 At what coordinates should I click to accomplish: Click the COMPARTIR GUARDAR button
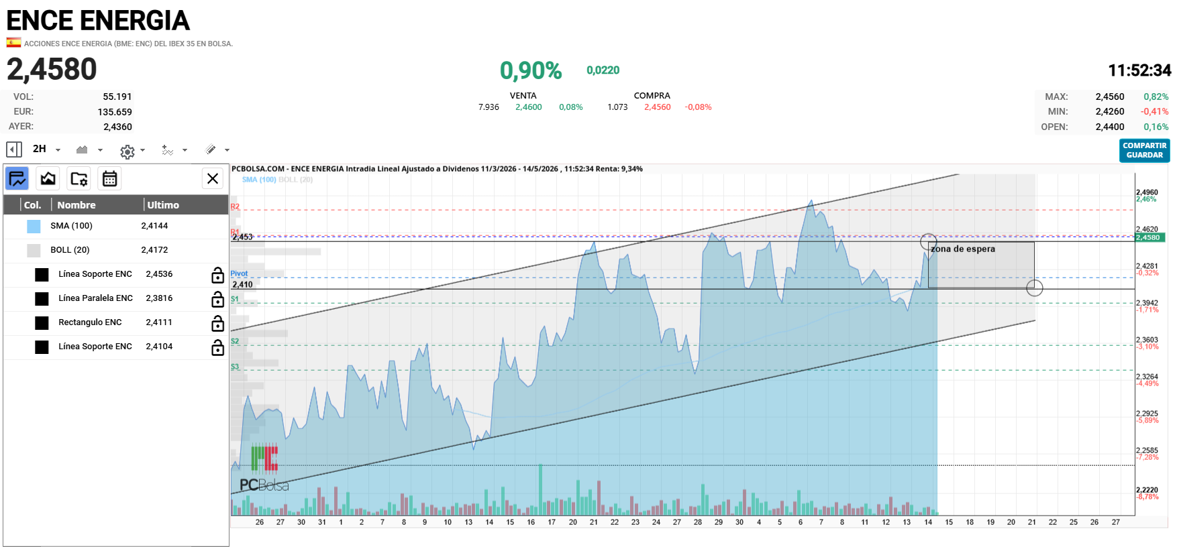[x=1144, y=150]
